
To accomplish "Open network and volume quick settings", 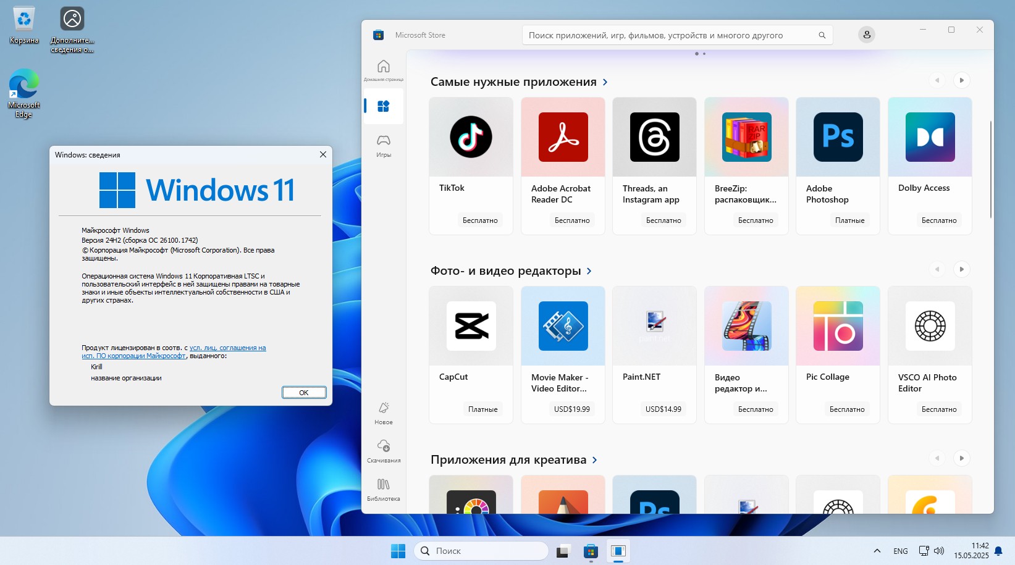I will point(931,551).
